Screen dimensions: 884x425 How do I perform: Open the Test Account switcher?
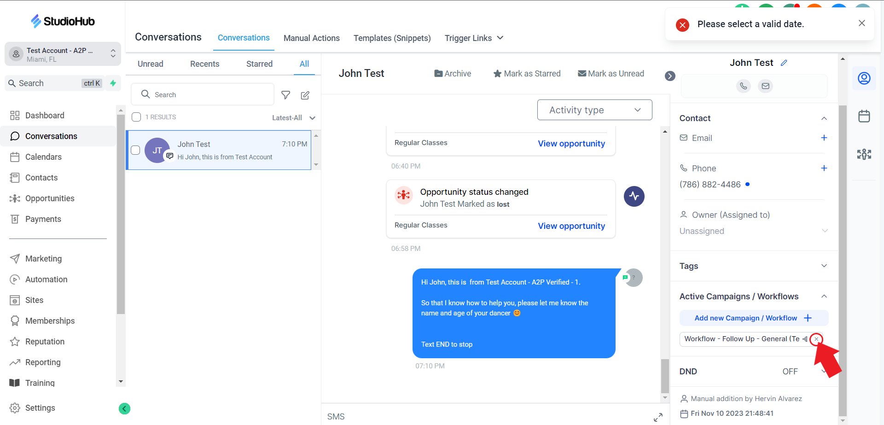[63, 54]
